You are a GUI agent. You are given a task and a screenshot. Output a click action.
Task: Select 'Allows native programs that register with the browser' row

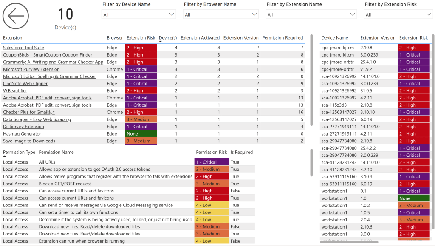click(x=128, y=177)
